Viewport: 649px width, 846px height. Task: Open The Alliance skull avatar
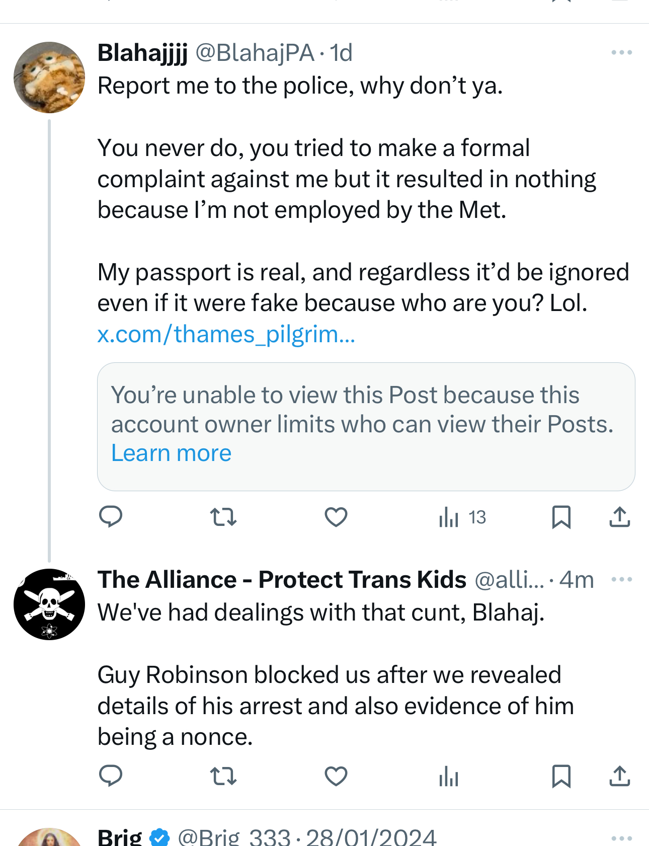(x=49, y=604)
